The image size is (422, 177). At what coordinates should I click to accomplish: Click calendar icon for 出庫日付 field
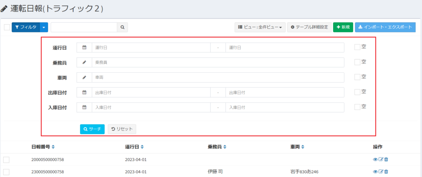[84, 92]
